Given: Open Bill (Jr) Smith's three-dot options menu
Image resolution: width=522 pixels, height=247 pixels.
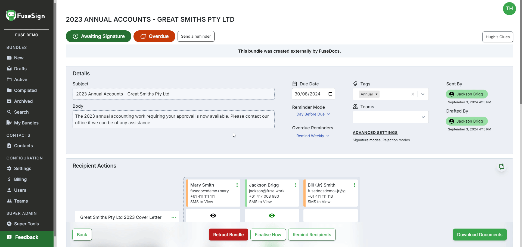Looking at the screenshot, I should click(354, 185).
